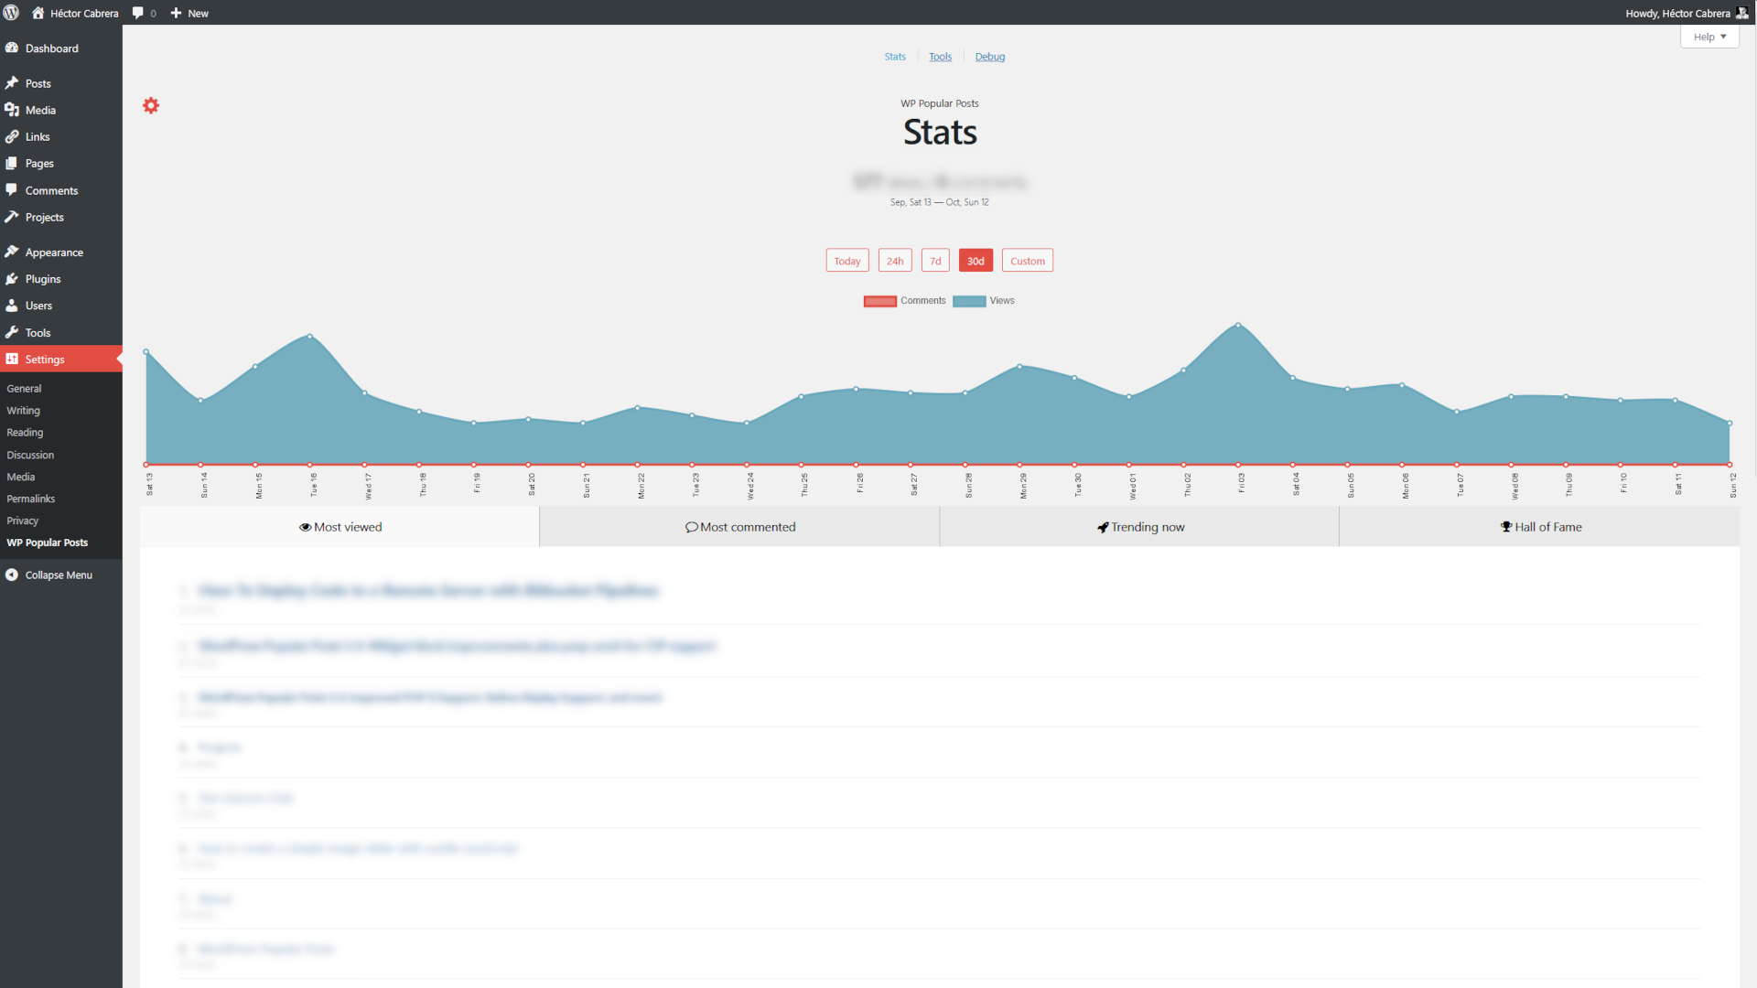
Task: Open the Posts pushpin icon
Action: 12,83
